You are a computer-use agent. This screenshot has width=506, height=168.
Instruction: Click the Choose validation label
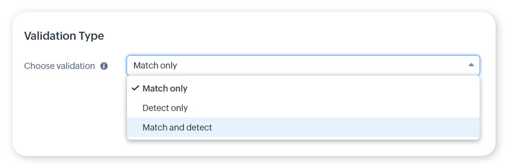59,66
